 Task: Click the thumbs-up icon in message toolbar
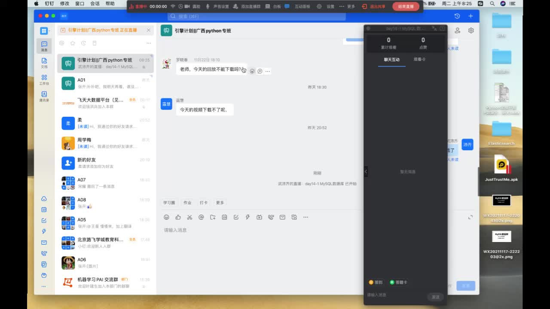tap(178, 217)
